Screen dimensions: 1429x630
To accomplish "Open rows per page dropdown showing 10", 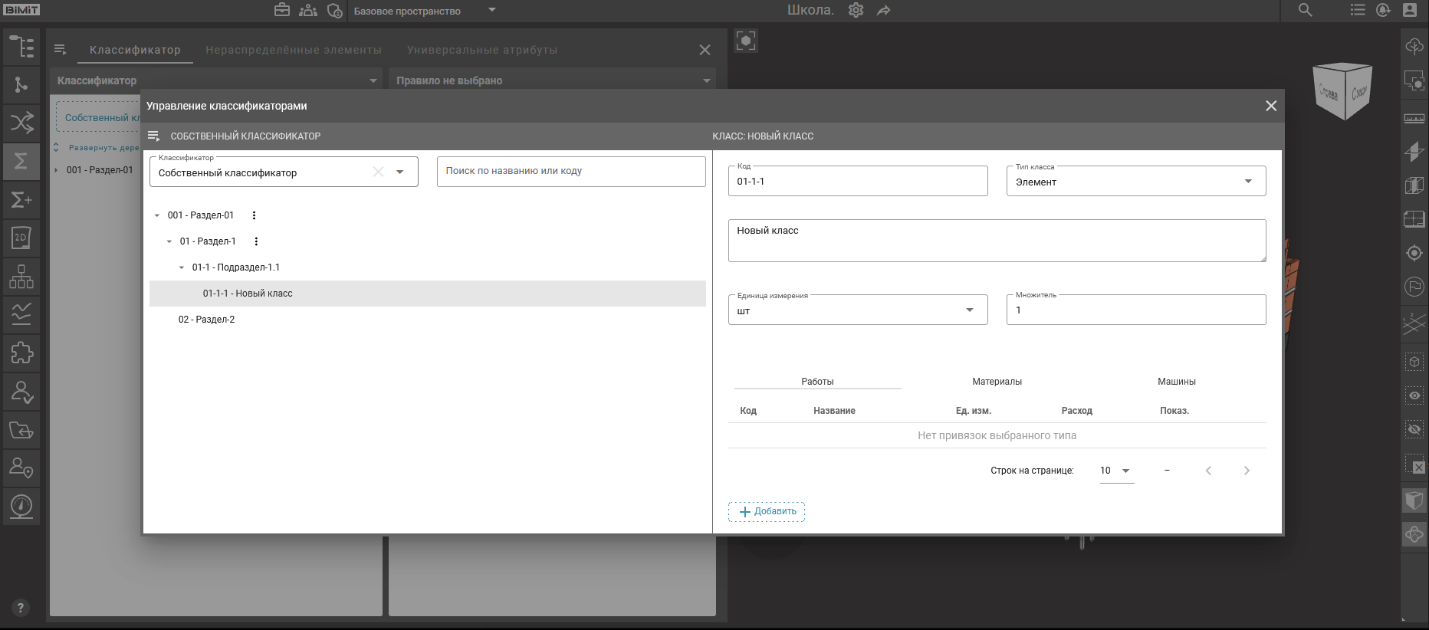I will click(1116, 471).
